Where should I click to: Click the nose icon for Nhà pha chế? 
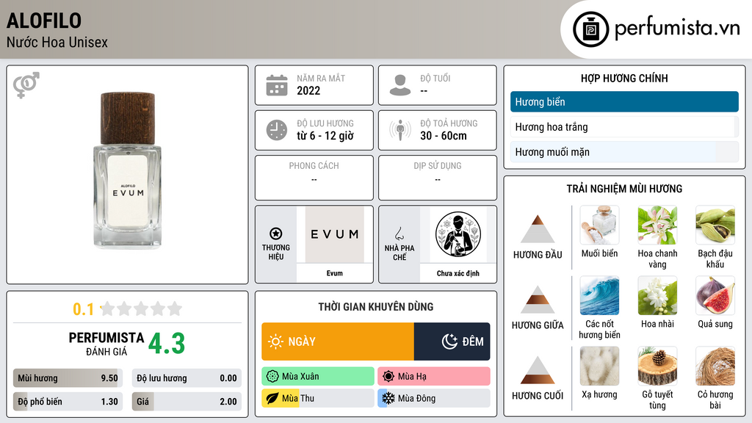point(399,234)
